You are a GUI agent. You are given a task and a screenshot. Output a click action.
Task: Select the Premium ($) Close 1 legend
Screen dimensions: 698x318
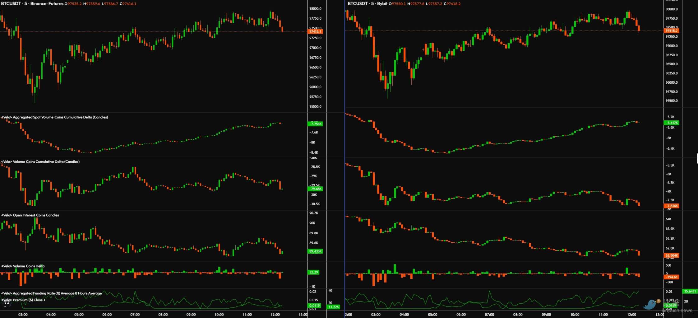pyautogui.click(x=23, y=300)
